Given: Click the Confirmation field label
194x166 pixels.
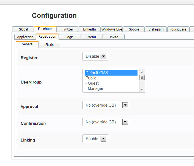Looking at the screenshot, I should (33, 123).
